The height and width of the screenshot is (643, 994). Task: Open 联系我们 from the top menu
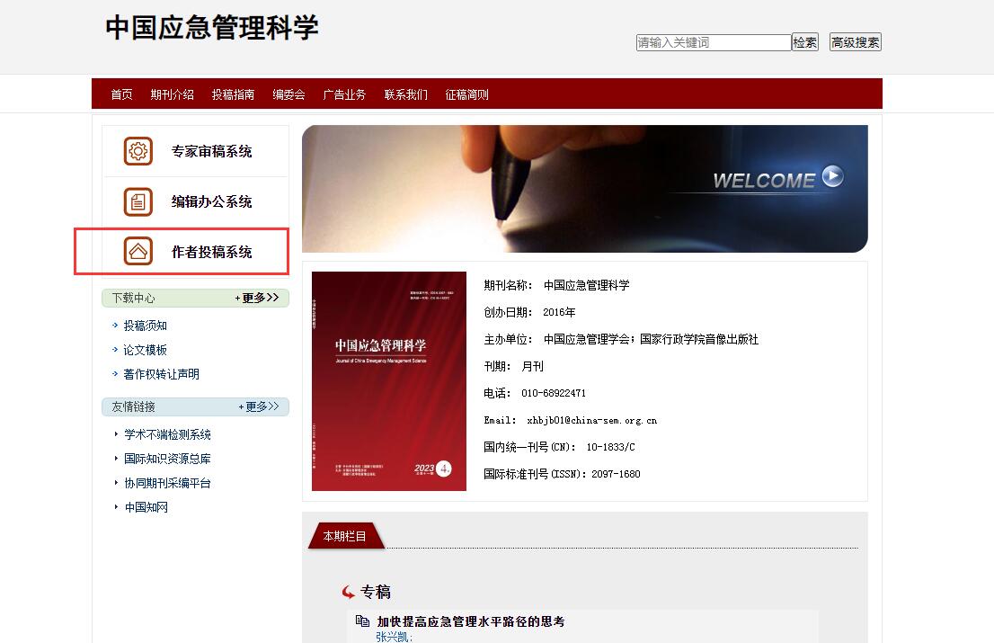pyautogui.click(x=405, y=94)
